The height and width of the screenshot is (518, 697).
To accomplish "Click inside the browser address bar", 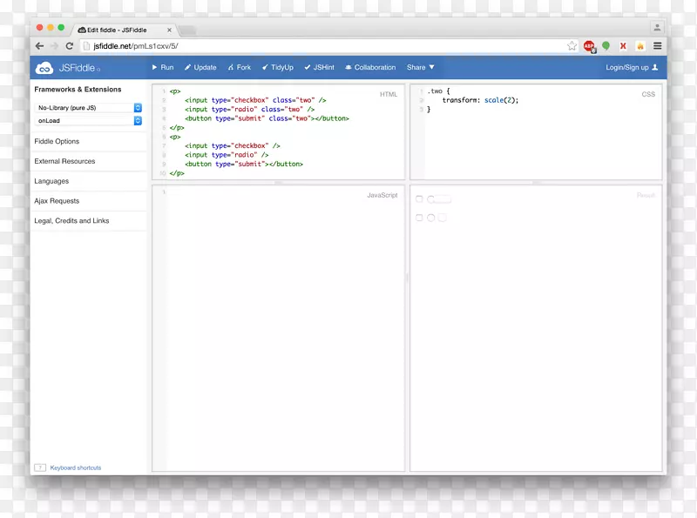I will (261, 45).
